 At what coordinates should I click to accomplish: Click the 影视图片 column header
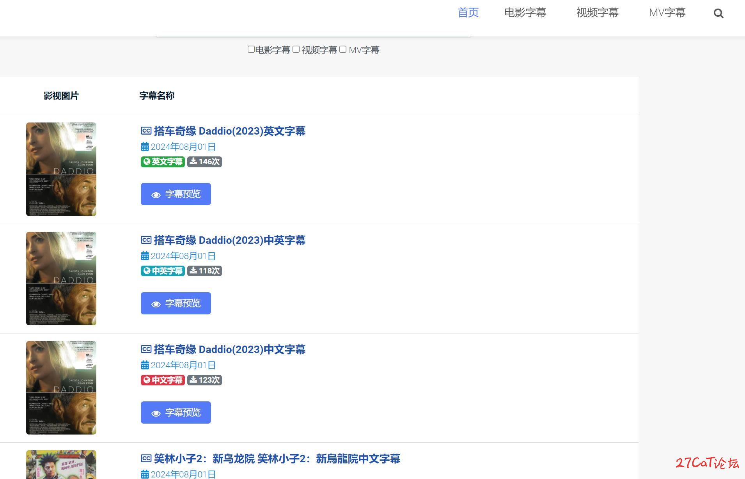point(61,96)
